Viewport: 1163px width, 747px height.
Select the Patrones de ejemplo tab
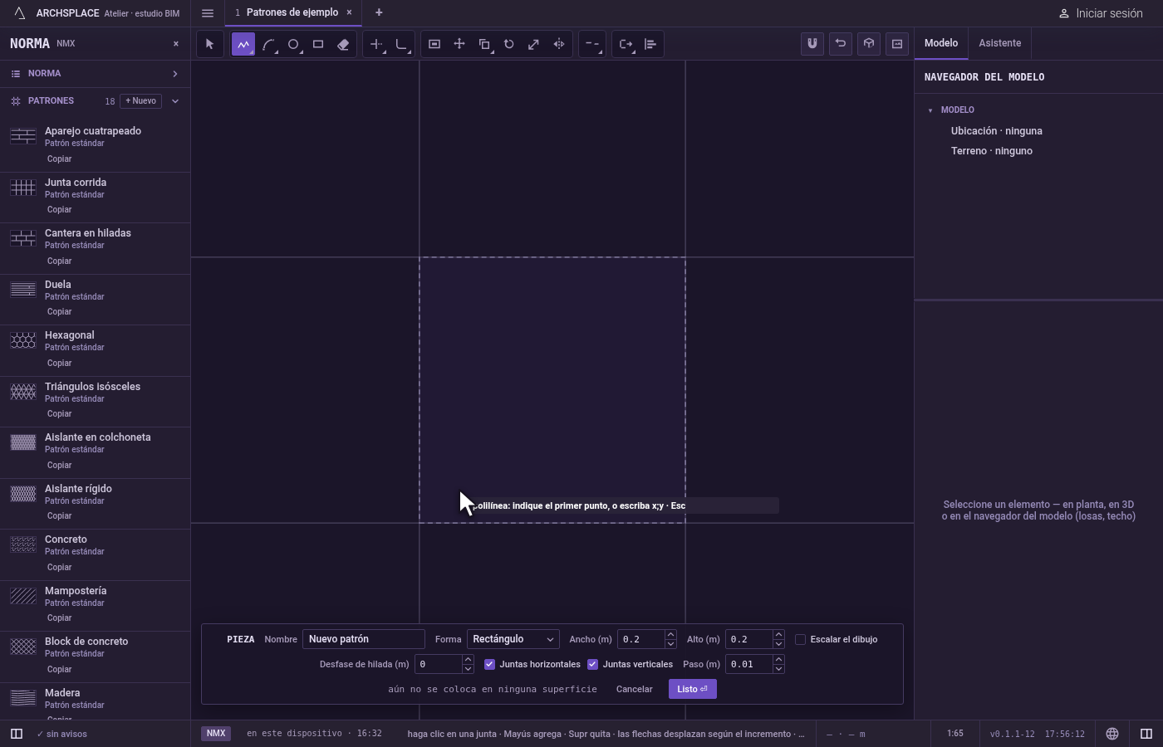pos(292,12)
